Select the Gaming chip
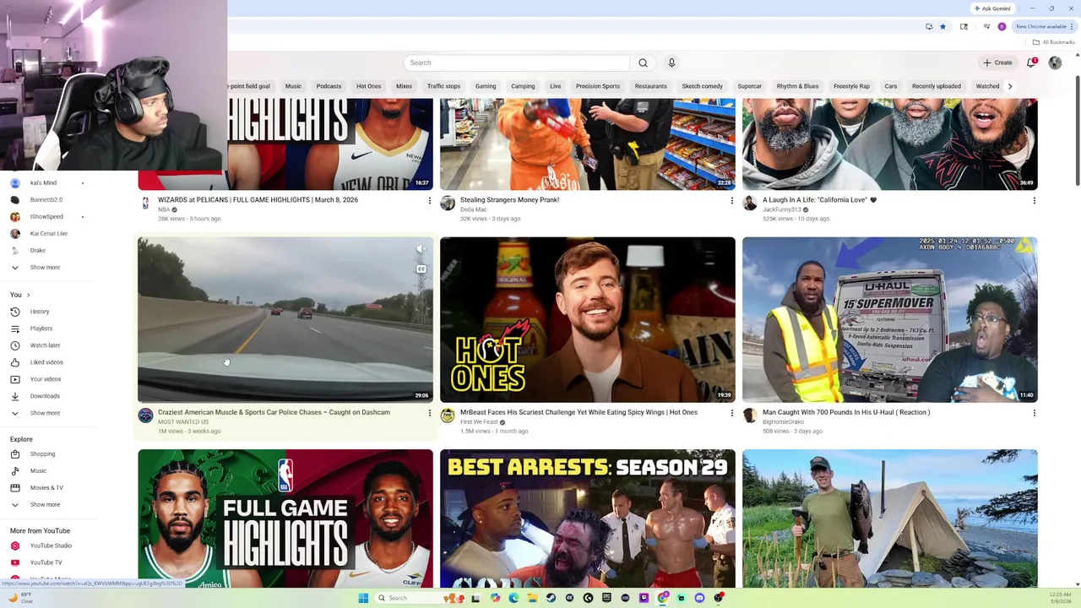The height and width of the screenshot is (608, 1081). click(x=486, y=86)
